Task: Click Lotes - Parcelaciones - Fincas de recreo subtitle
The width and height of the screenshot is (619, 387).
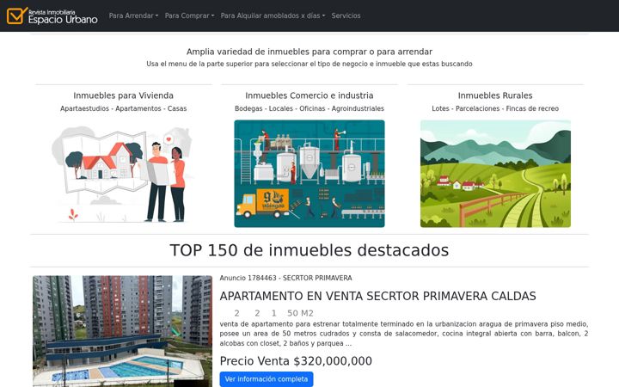Action: [x=495, y=108]
